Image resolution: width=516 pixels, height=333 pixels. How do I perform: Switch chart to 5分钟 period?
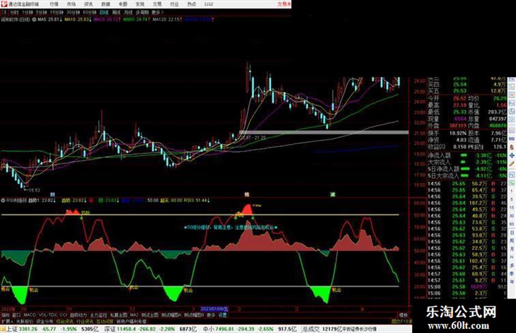click(41, 12)
